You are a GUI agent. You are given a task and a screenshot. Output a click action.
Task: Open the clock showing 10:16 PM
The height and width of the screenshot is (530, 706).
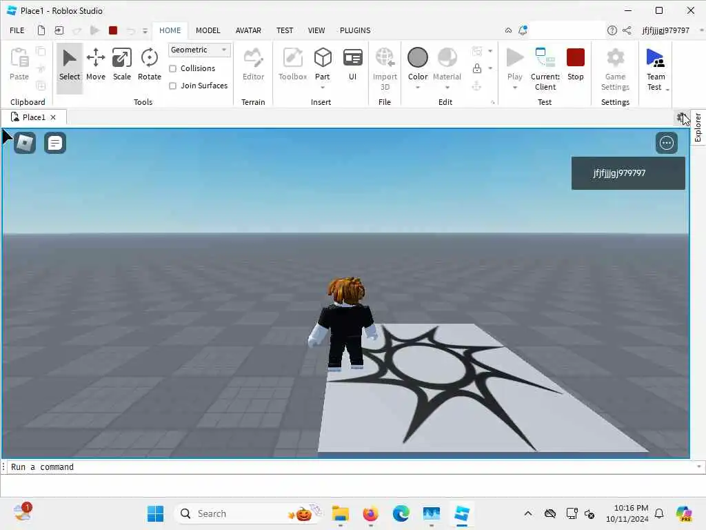click(627, 513)
